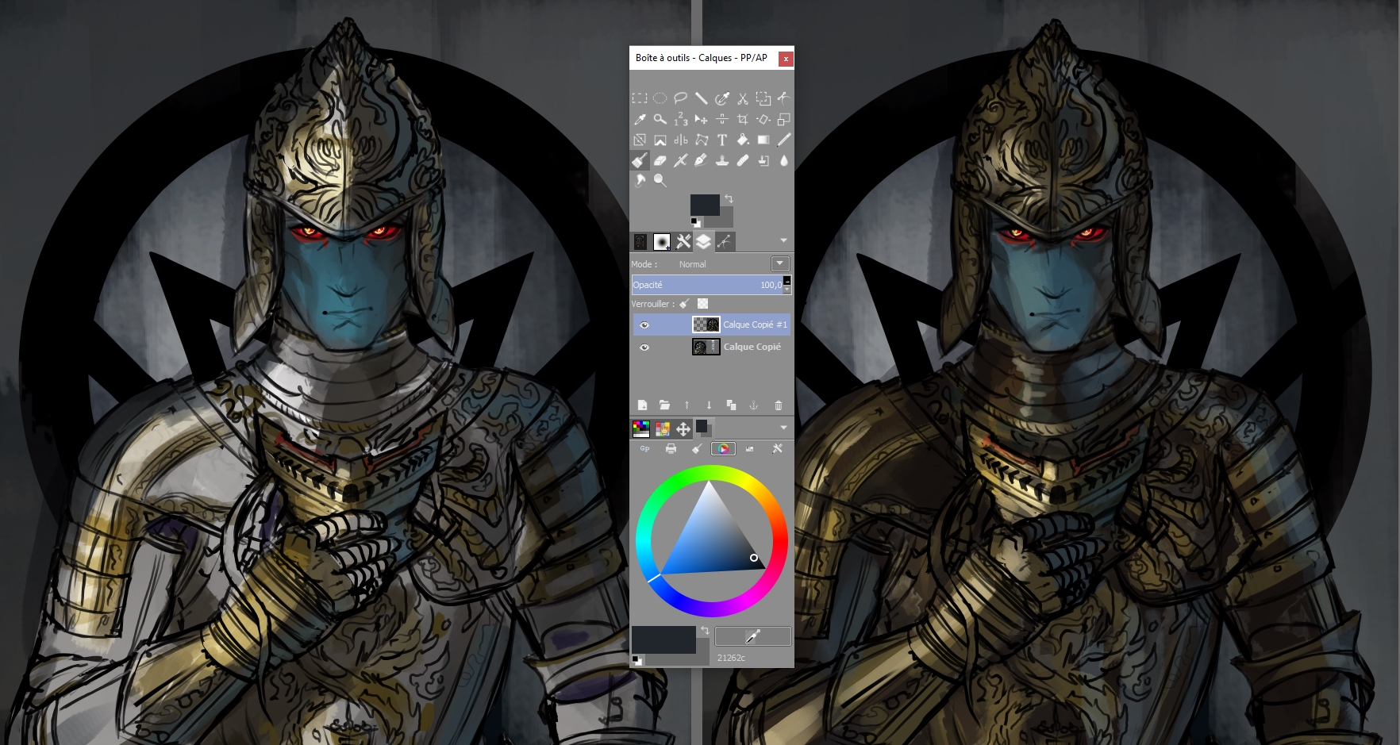Toggle the lock alpha channel checkerboard
This screenshot has width=1400, height=745.
coord(702,304)
